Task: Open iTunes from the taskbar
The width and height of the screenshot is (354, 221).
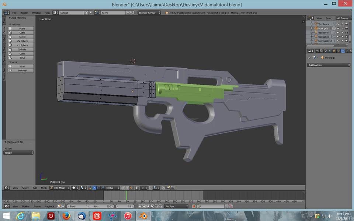Action: [x=128, y=216]
